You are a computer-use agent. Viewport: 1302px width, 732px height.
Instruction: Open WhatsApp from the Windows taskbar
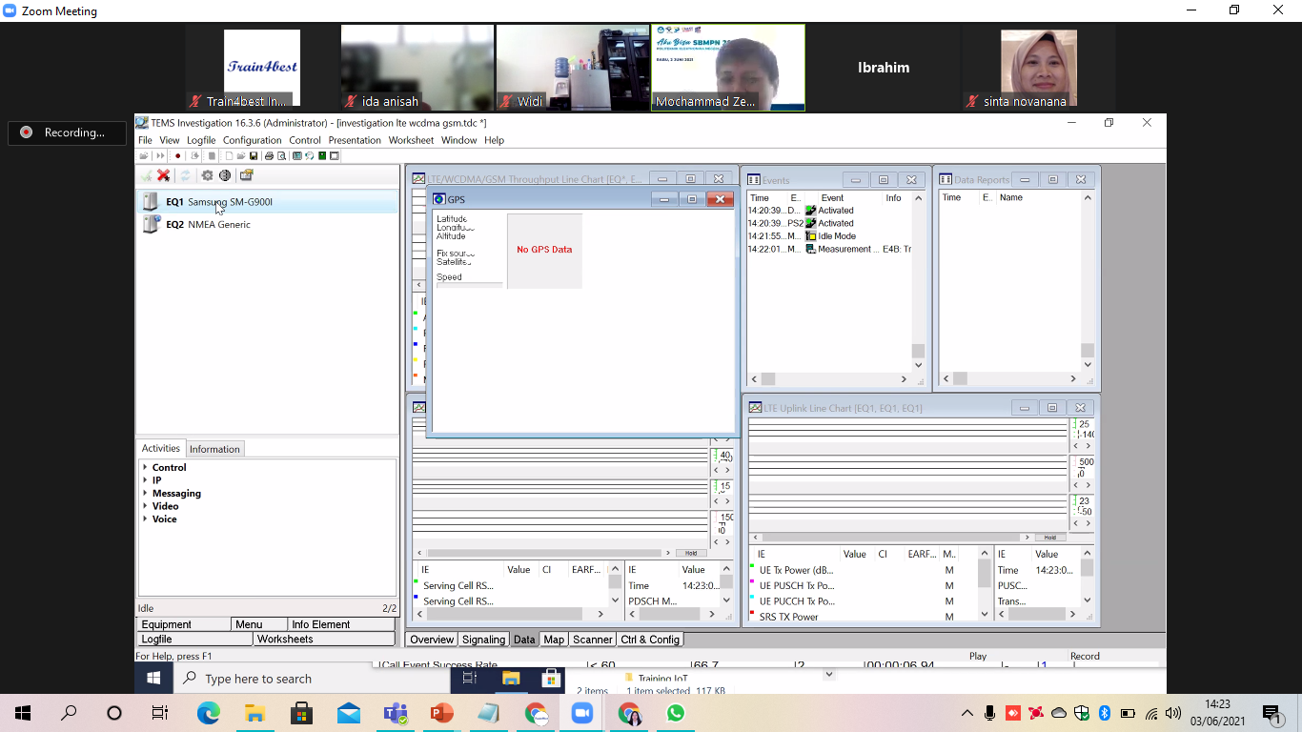tap(676, 713)
